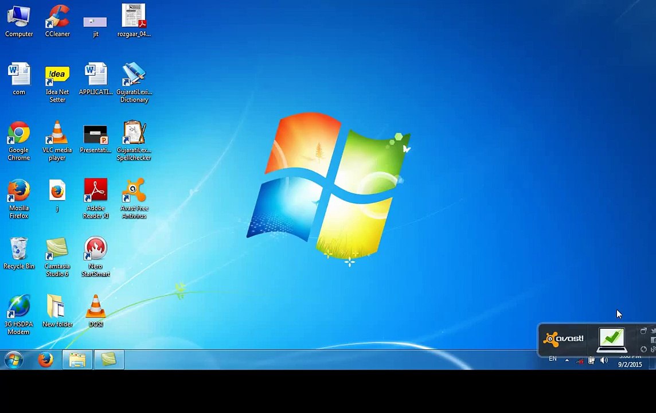Image resolution: width=656 pixels, height=413 pixels.
Task: Launch Google Chrome from desktop
Action: [19, 141]
